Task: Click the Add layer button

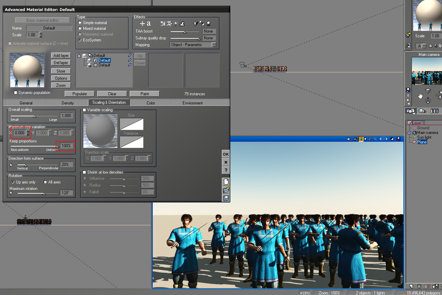Action: (x=61, y=56)
